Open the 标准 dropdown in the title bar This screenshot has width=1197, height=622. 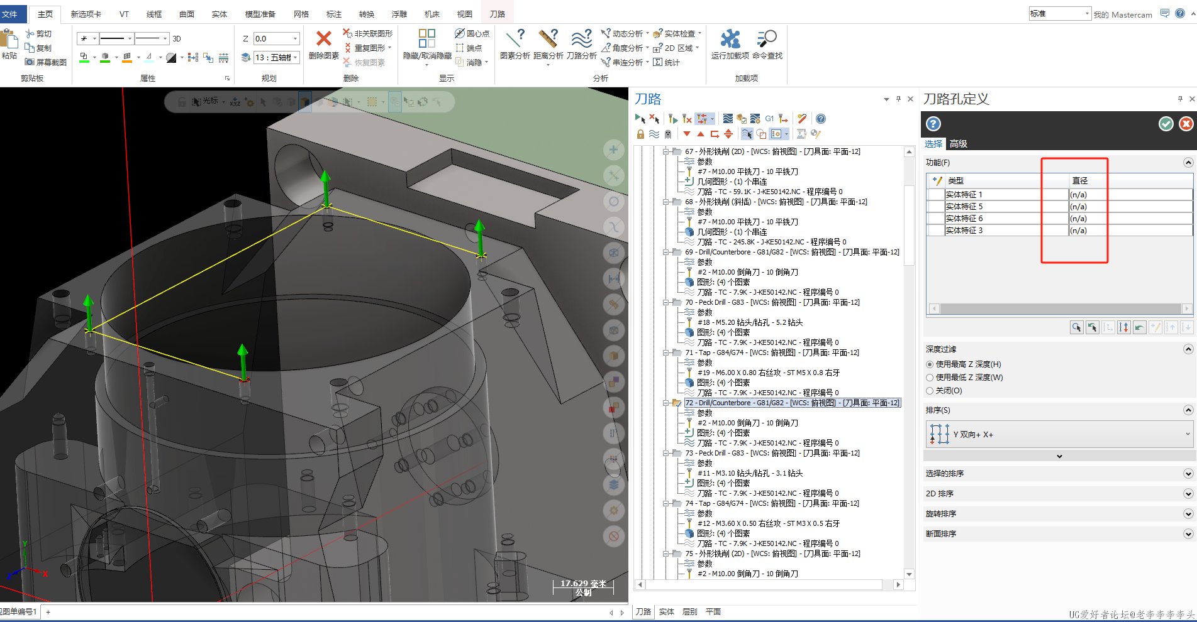coord(1060,14)
